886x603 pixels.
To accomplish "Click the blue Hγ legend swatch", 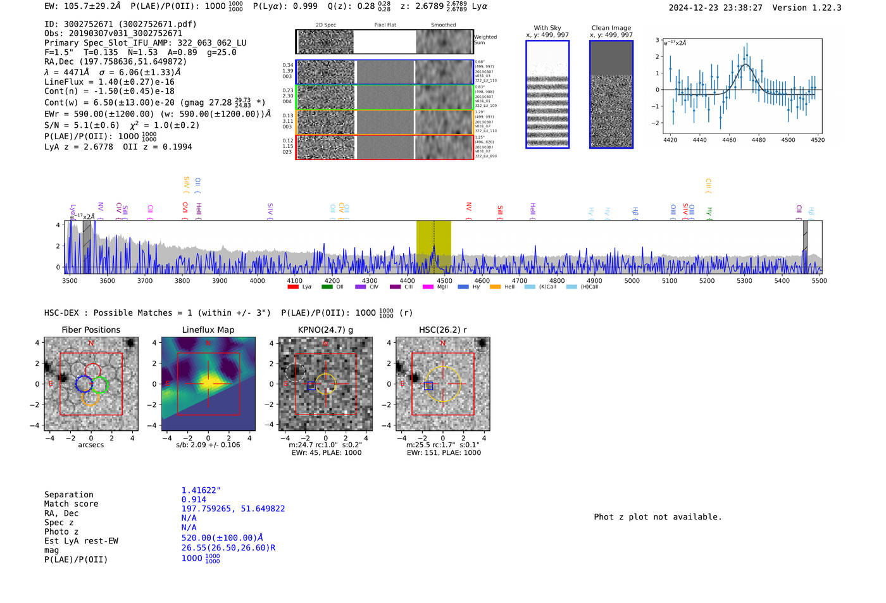I will (x=463, y=287).
